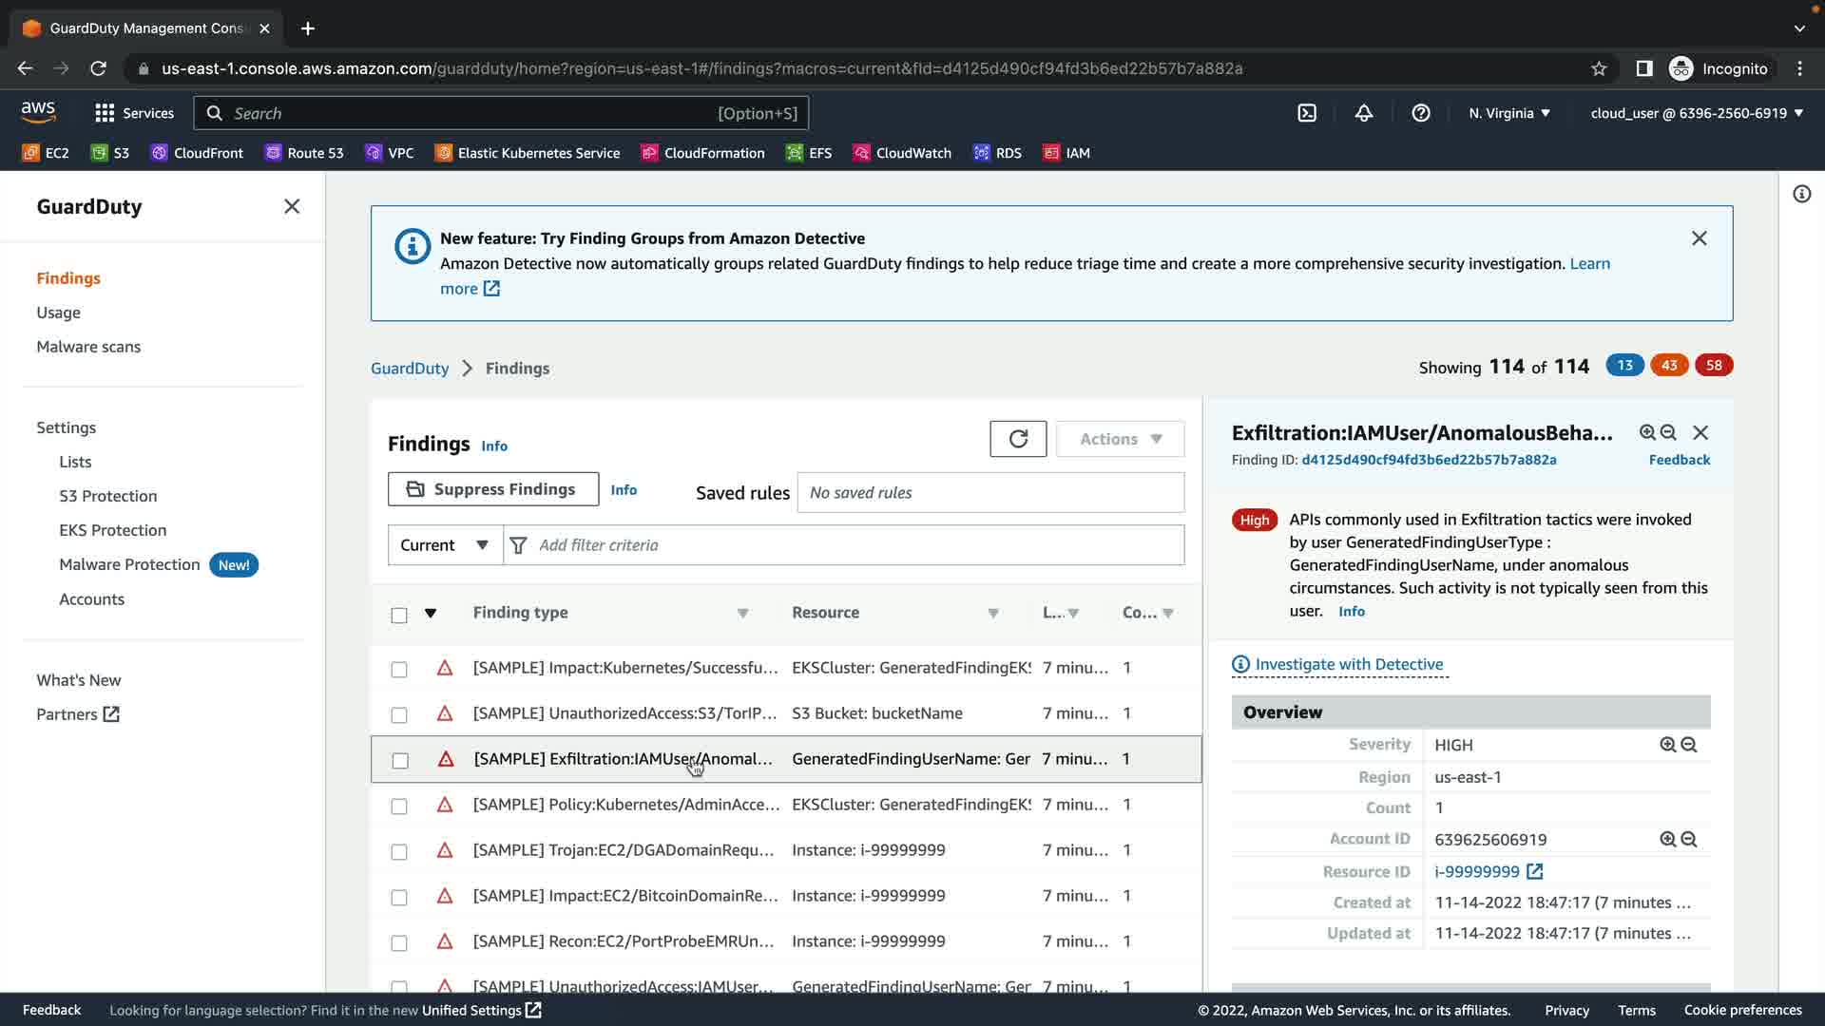Open Investigate with Detective link
Screen dimensions: 1825x1026
(x=1348, y=664)
